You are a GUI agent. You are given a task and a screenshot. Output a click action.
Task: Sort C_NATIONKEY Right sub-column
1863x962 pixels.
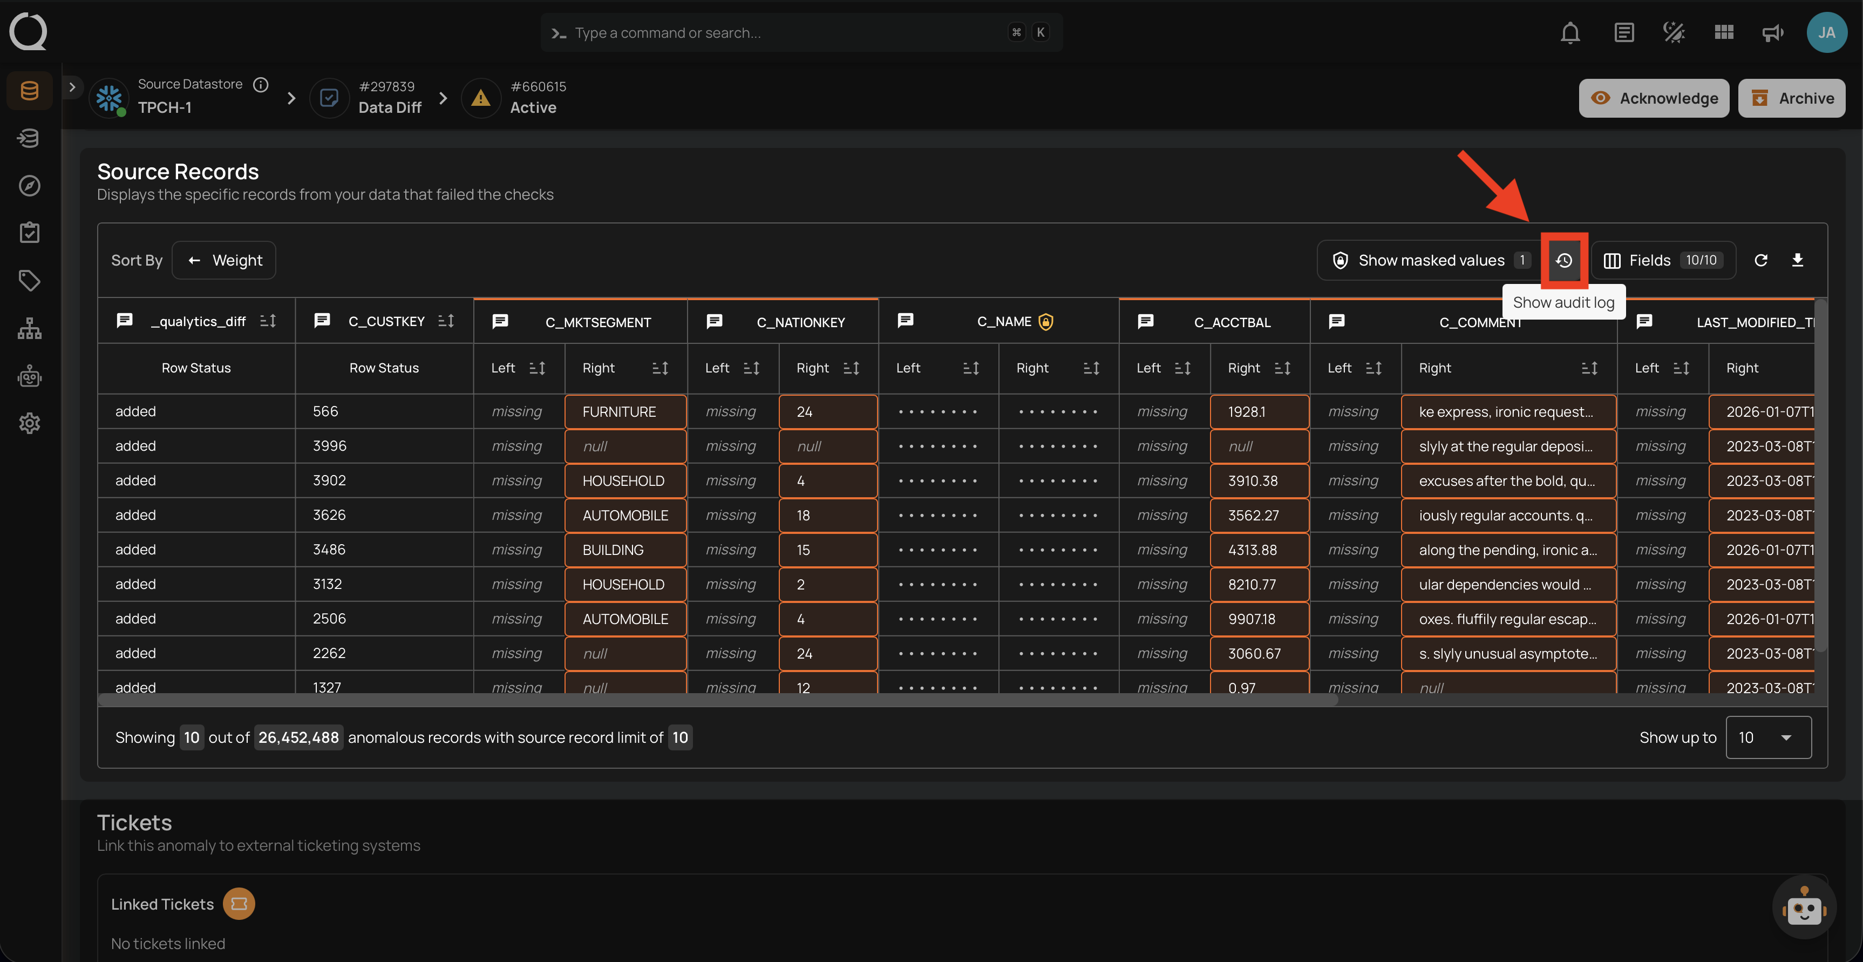click(x=851, y=368)
